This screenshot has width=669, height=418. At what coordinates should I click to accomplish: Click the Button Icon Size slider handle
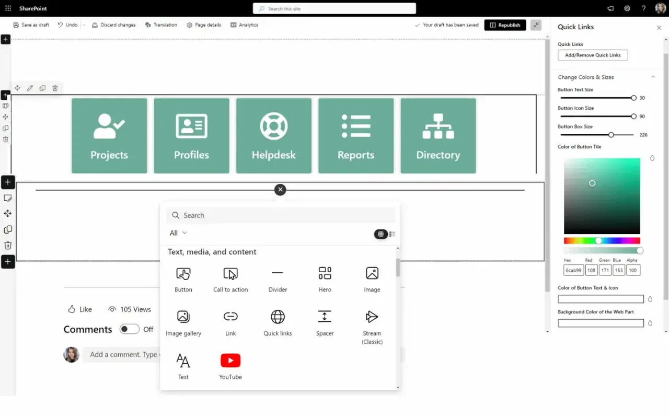pos(633,117)
